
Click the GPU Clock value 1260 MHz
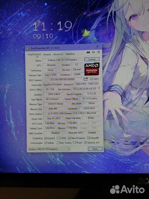pos(50,123)
